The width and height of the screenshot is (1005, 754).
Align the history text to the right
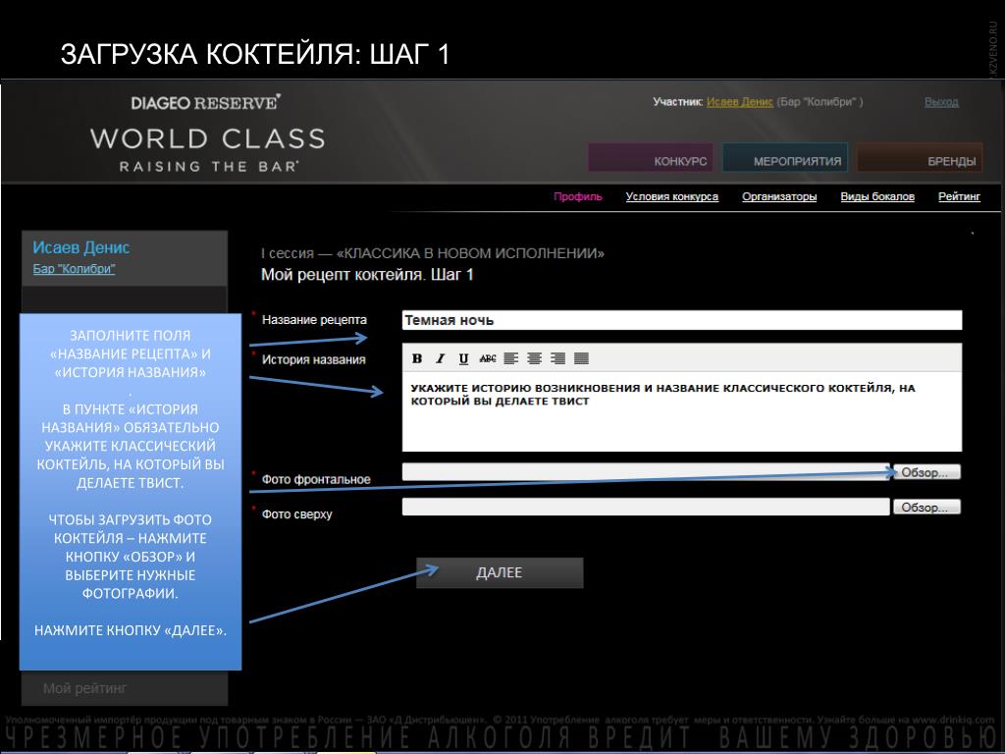[x=557, y=358]
